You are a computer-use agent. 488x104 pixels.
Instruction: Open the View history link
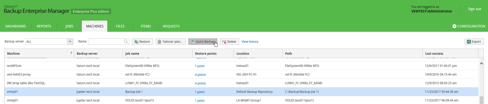pyautogui.click(x=250, y=42)
